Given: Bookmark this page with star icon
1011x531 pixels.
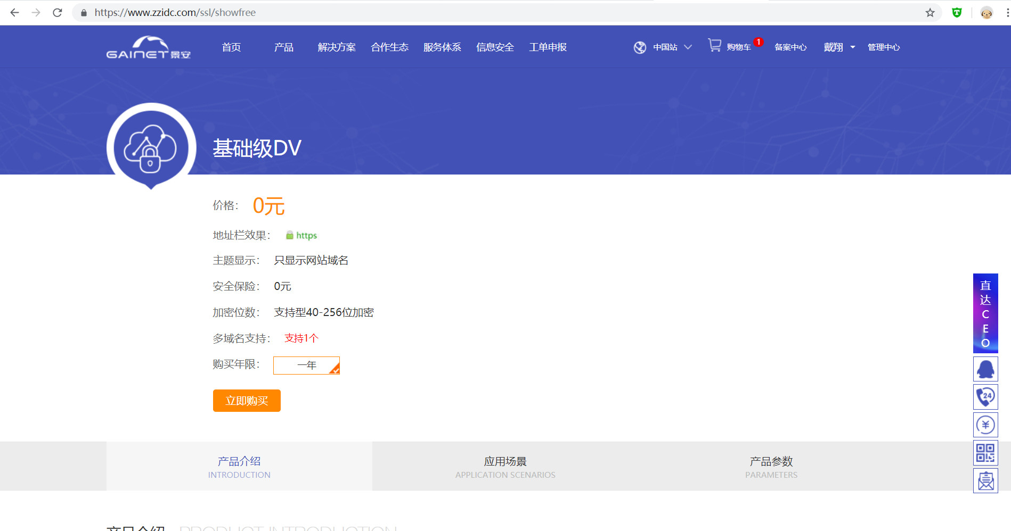Looking at the screenshot, I should (930, 13).
